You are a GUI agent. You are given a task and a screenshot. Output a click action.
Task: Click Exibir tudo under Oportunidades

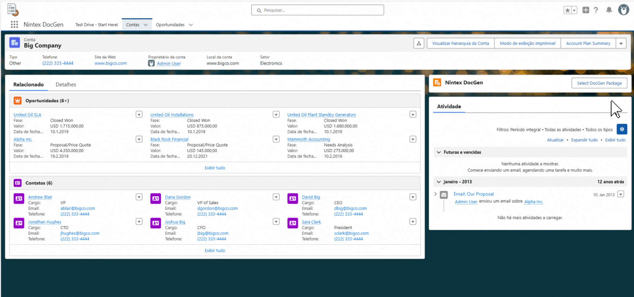pos(215,168)
